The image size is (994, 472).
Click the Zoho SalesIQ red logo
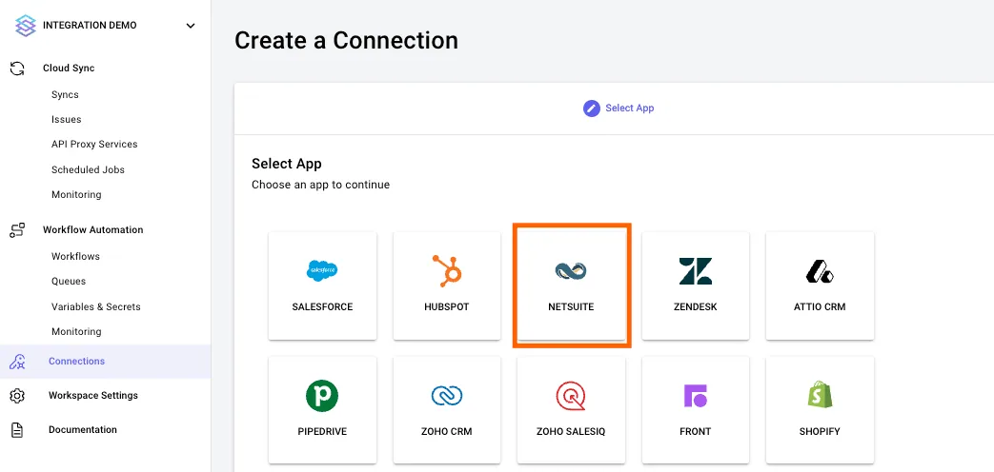[571, 396]
